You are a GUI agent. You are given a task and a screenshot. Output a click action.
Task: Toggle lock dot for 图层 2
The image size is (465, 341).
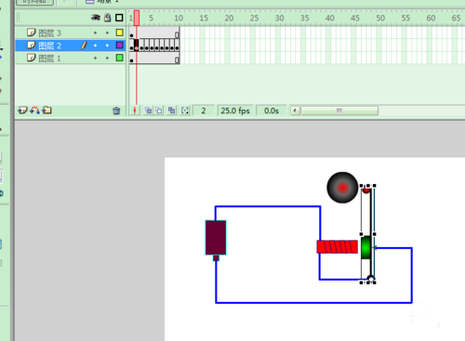click(x=107, y=46)
